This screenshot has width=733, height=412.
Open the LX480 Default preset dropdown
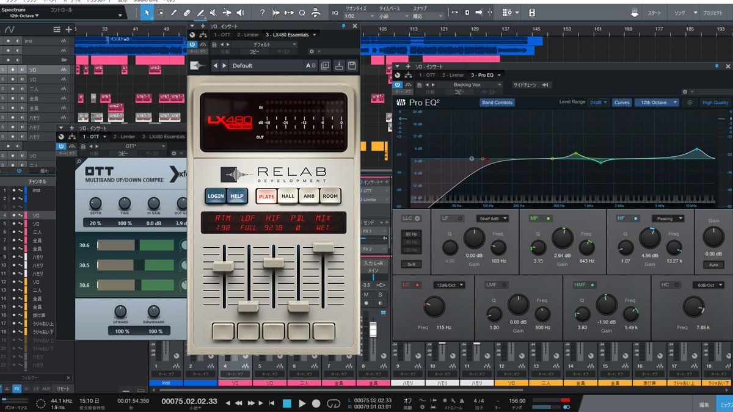pos(266,65)
